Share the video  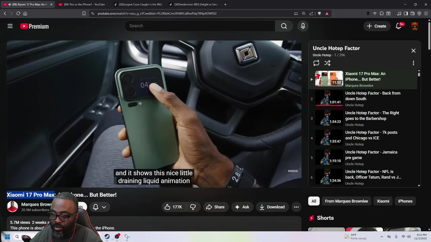(215, 207)
